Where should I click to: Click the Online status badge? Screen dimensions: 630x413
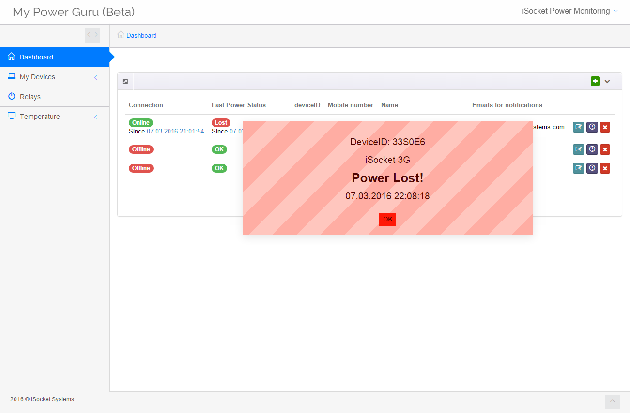click(141, 123)
